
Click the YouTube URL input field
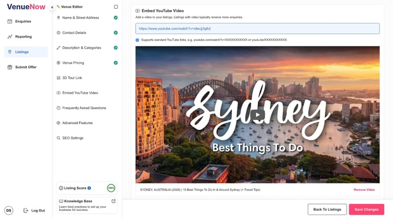click(258, 29)
